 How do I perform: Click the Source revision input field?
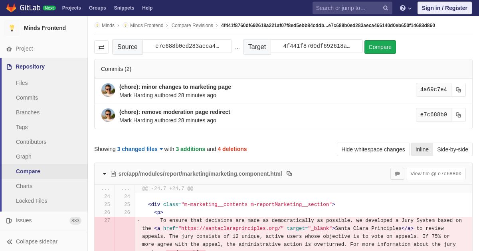tap(187, 46)
